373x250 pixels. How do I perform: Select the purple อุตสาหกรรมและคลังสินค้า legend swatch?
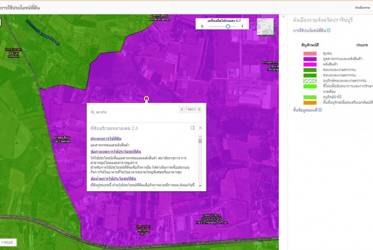(x=310, y=59)
